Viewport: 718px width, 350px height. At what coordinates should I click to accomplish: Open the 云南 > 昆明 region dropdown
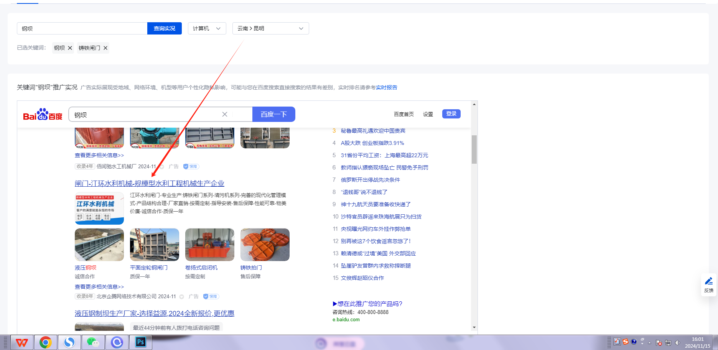click(270, 28)
